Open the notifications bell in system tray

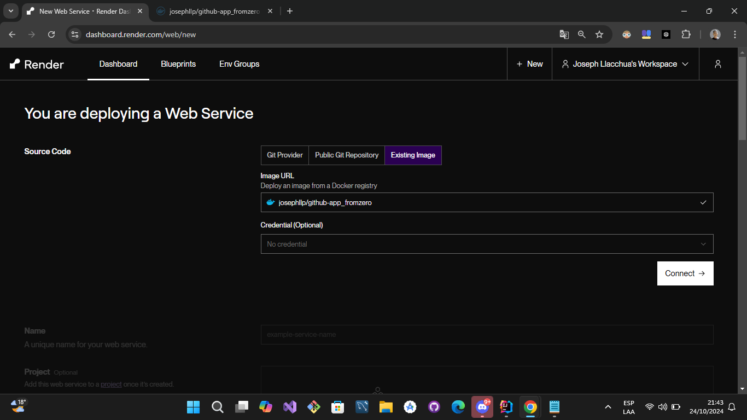click(732, 407)
